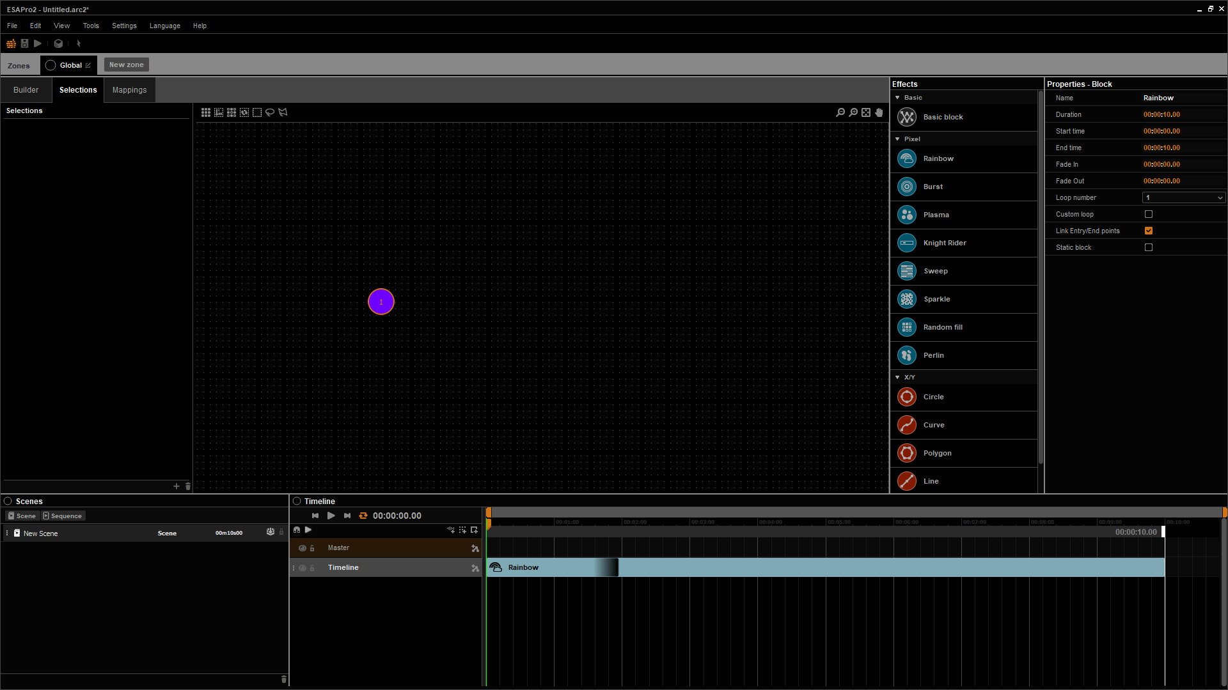
Task: Select the rectangle selection tool
Action: tap(257, 112)
